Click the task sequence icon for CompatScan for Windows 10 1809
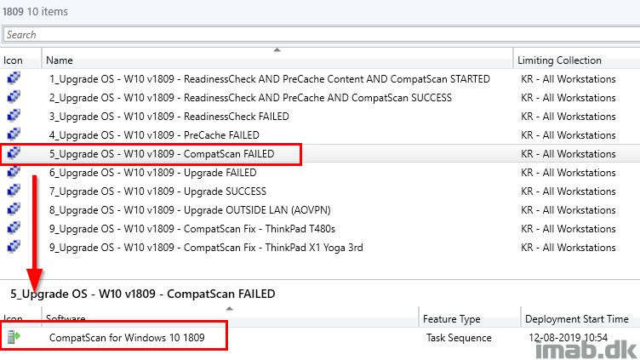Image resolution: width=640 pixels, height=360 pixels. pos(14,337)
